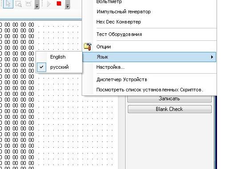Choose Импульсный генератор from the menu
233x169 pixels.
(149, 12)
